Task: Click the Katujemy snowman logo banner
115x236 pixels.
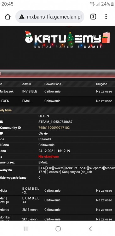Action: coord(67,39)
